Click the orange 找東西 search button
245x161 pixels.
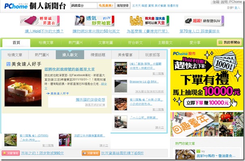106,5
